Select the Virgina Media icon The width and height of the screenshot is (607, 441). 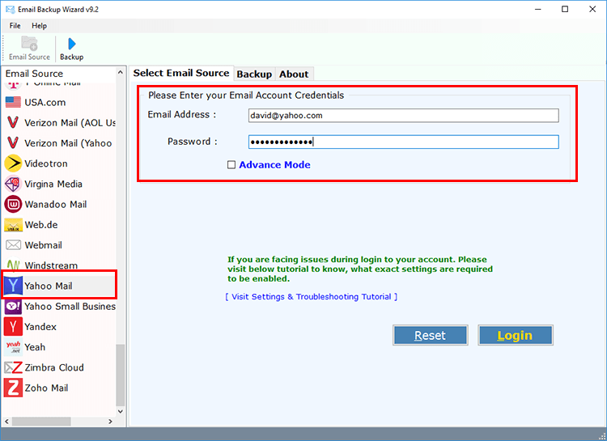tap(13, 184)
